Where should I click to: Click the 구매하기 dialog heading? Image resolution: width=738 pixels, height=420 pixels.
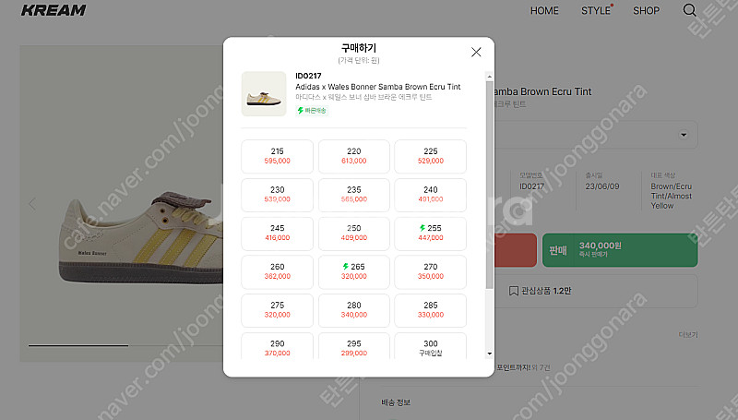point(359,48)
